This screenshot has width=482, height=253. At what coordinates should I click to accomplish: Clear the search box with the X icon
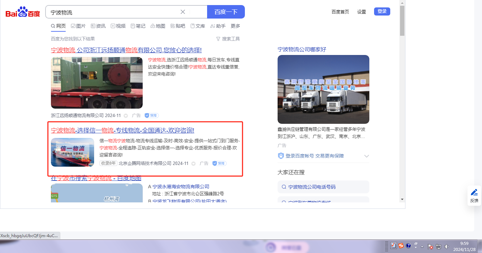(x=183, y=12)
